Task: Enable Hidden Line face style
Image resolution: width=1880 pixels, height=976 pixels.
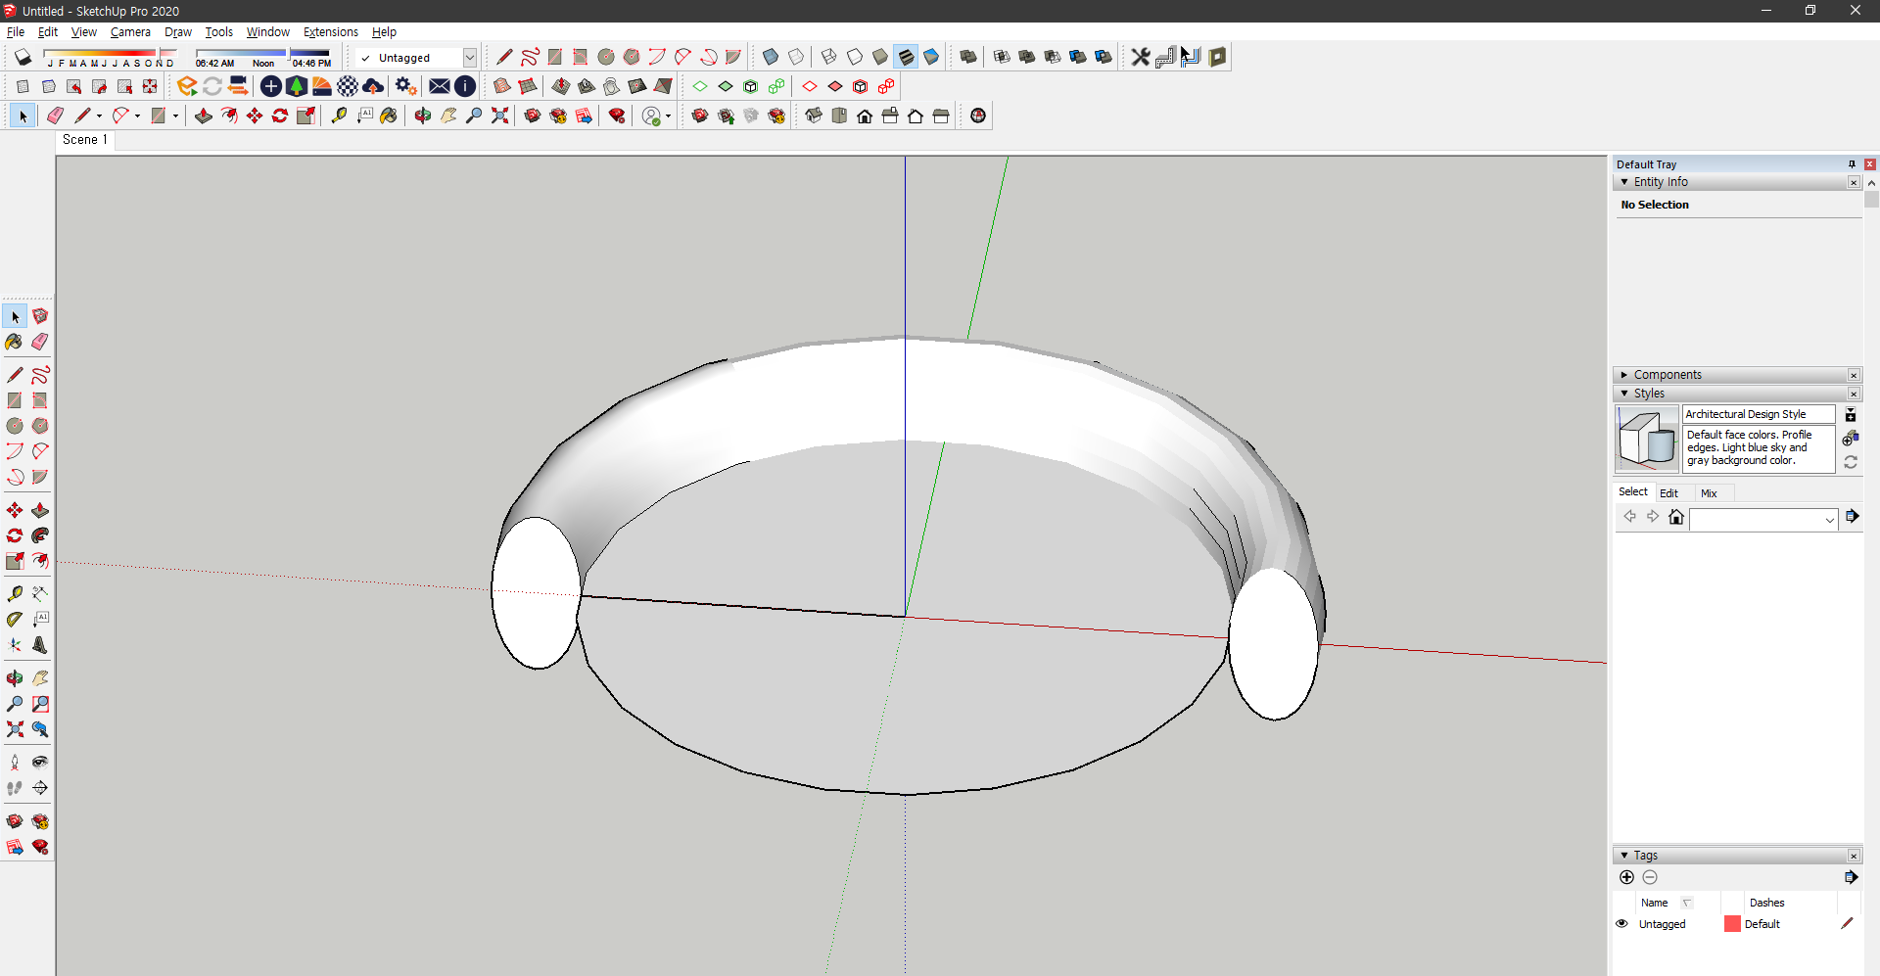Action: [855, 57]
